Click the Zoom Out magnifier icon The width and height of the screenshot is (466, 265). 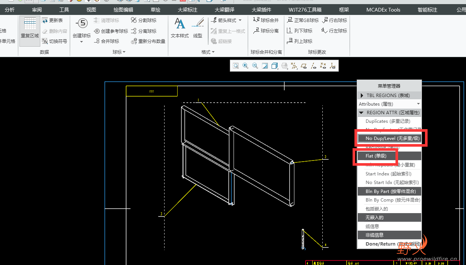pos(255,66)
